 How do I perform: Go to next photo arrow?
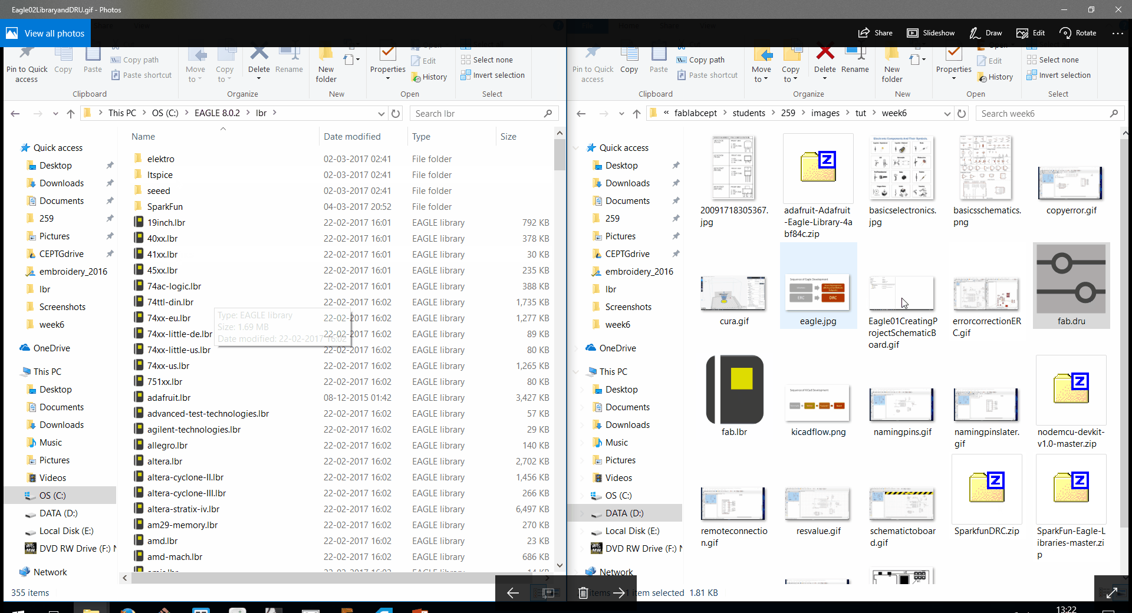coord(618,592)
